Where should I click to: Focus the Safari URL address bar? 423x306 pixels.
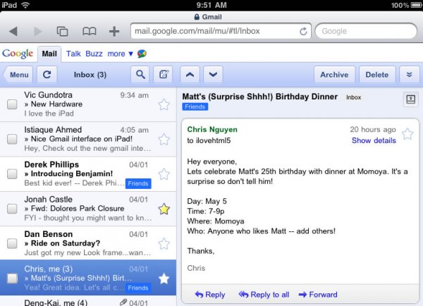[x=221, y=31]
